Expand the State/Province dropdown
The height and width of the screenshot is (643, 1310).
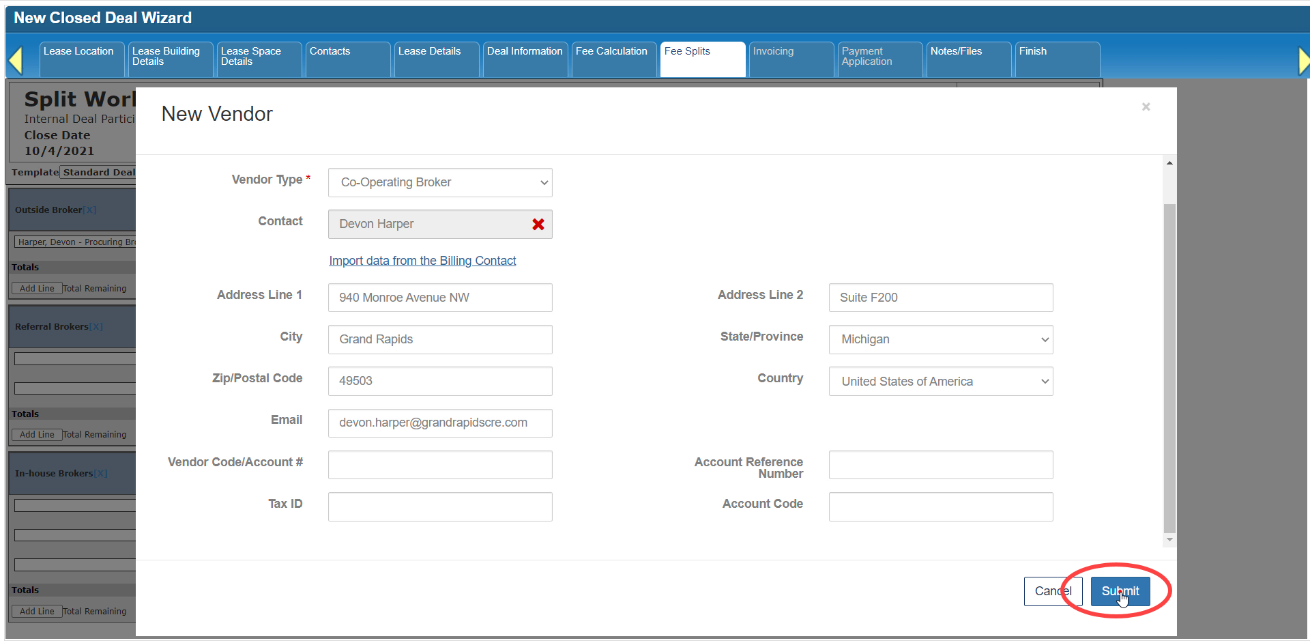point(940,340)
